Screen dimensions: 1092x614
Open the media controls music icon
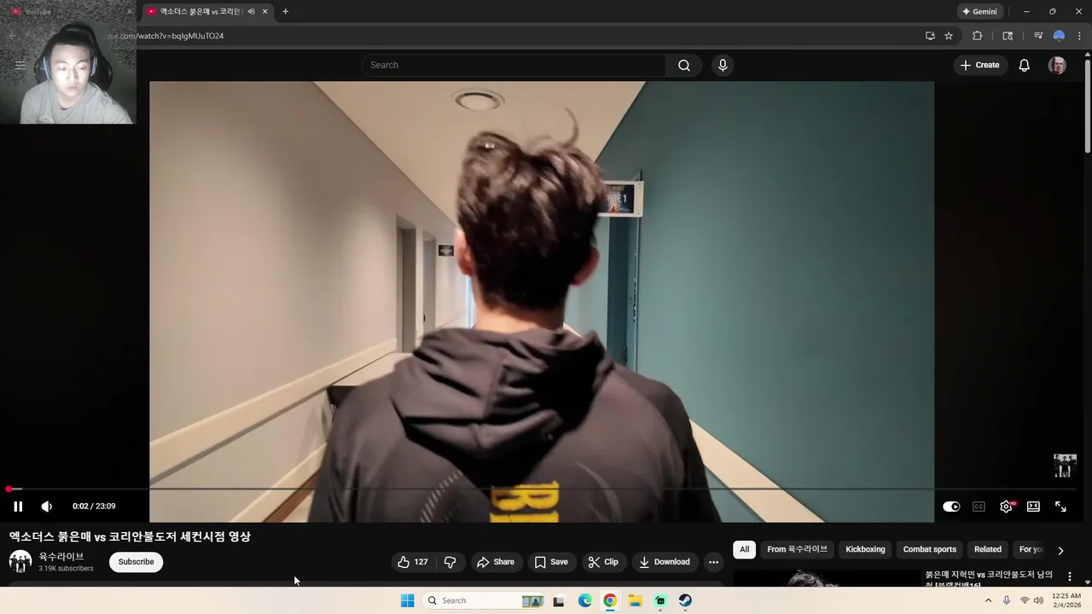point(1038,36)
